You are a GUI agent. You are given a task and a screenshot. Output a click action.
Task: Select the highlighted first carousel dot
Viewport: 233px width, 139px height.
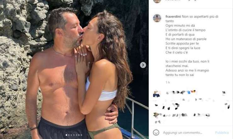click(66, 135)
